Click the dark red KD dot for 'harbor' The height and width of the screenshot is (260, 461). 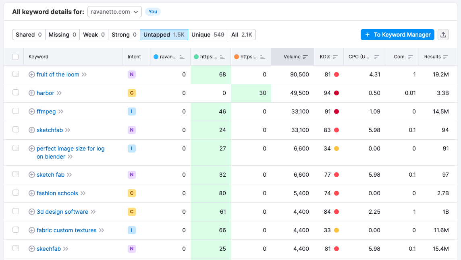[x=336, y=93]
